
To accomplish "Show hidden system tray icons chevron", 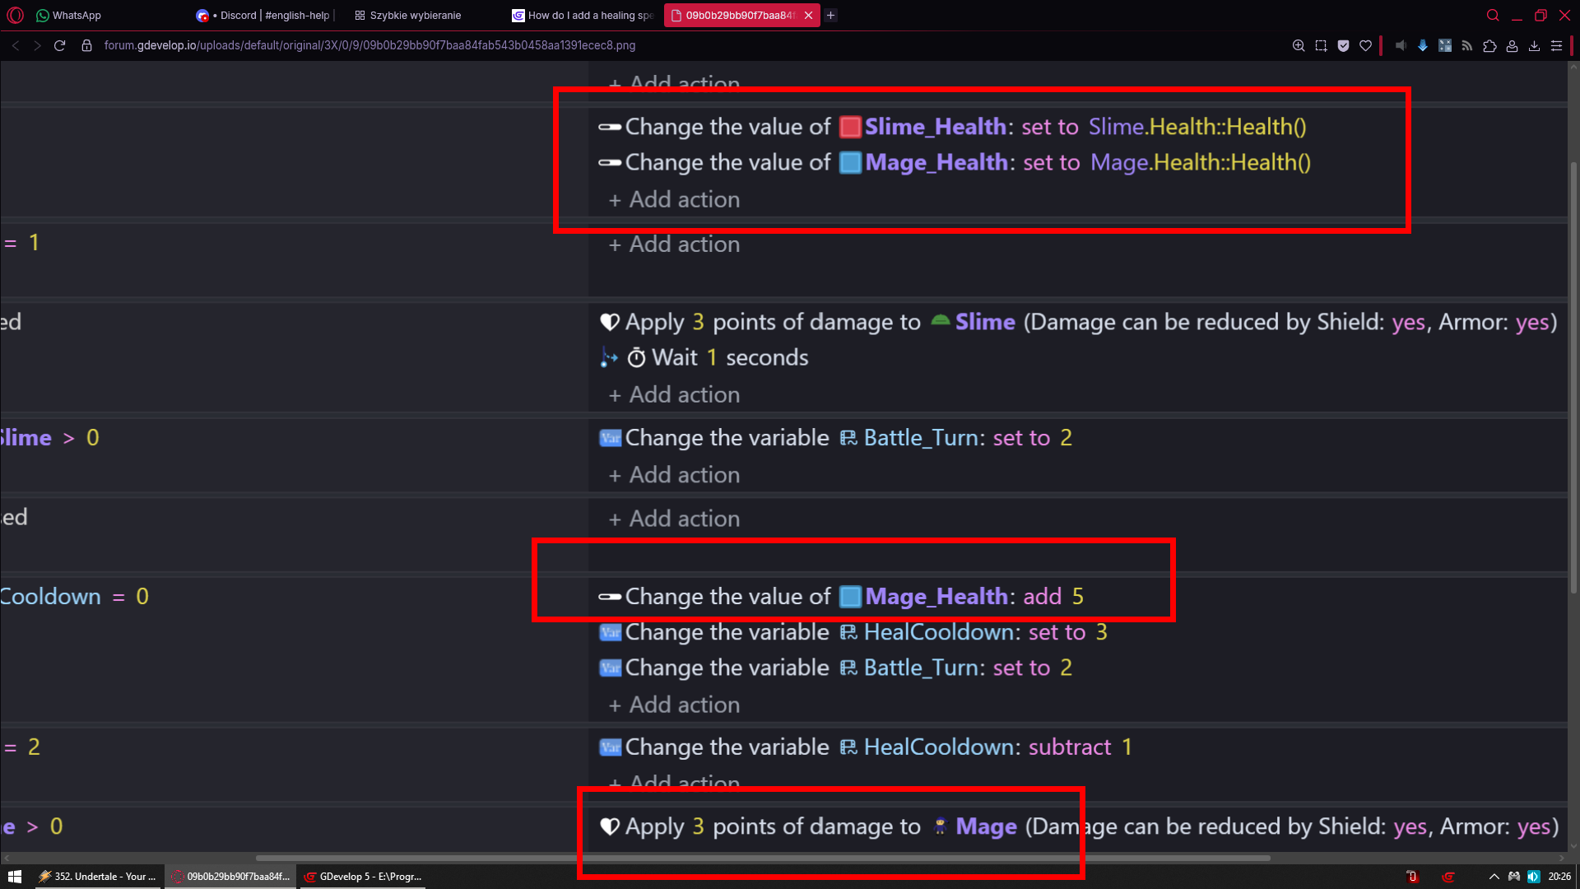I will (x=1494, y=877).
